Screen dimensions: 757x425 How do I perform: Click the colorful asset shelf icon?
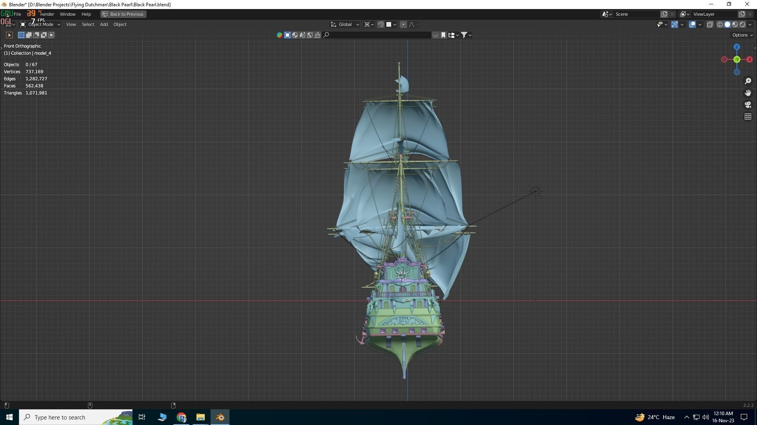pyautogui.click(x=280, y=35)
